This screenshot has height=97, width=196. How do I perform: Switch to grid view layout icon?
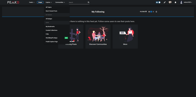[x=151, y=12]
